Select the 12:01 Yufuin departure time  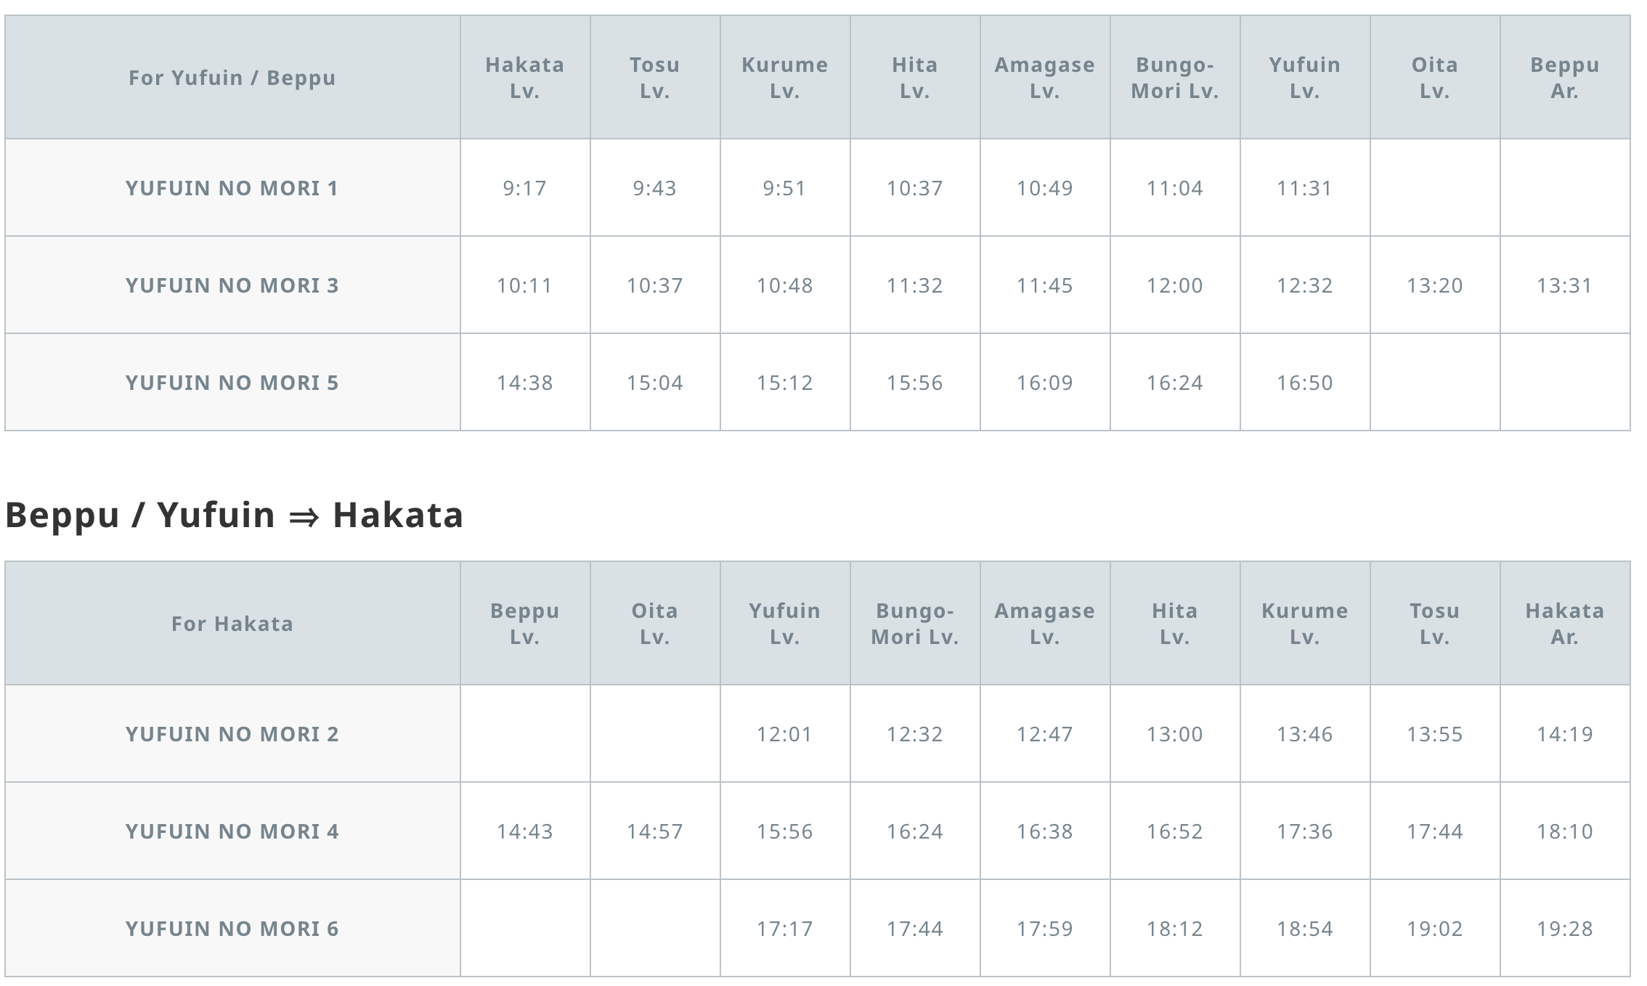[x=784, y=734]
